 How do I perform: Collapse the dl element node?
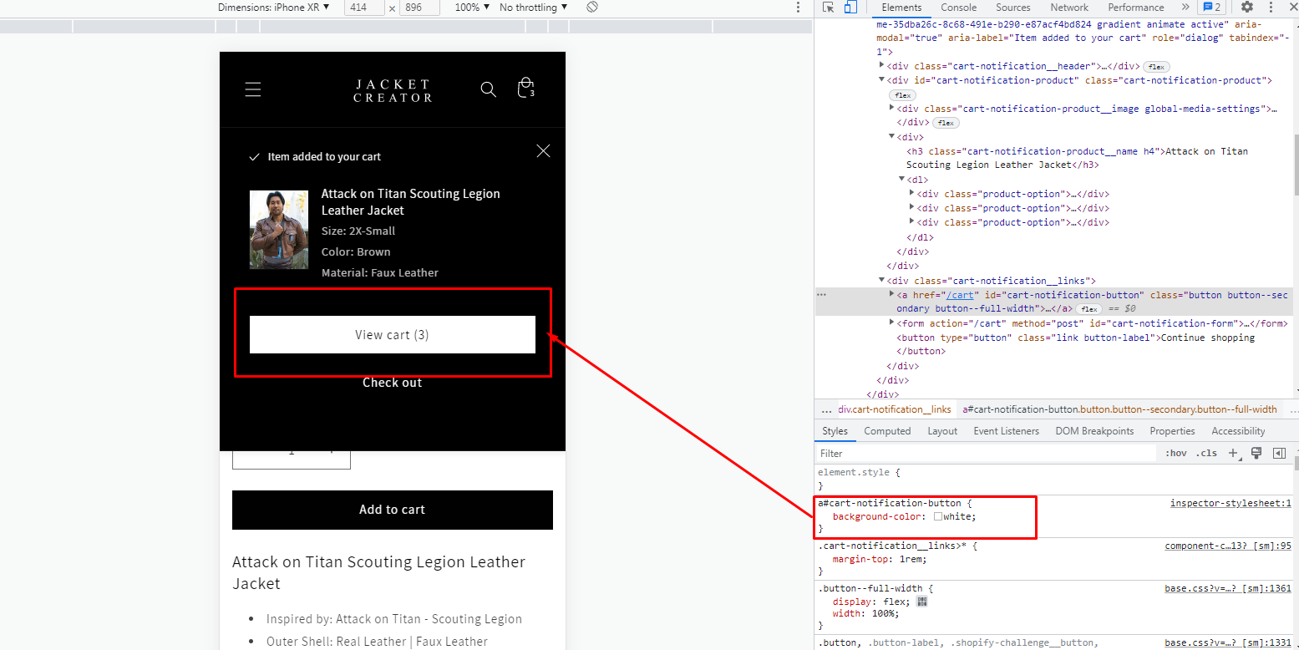902,180
